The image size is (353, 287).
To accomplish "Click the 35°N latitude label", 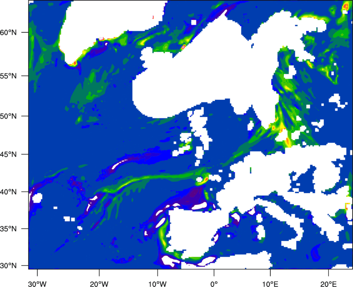I will [x=8, y=229].
